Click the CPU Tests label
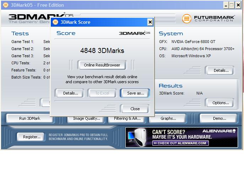The image size is (244, 182). coord(21,63)
